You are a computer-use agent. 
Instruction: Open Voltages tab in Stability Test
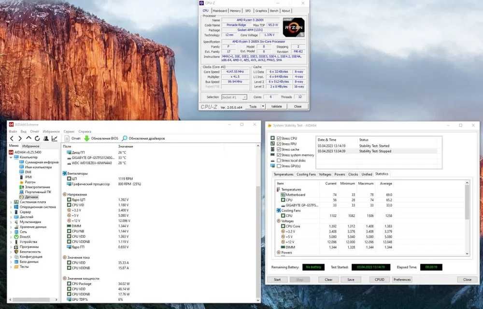point(325,174)
